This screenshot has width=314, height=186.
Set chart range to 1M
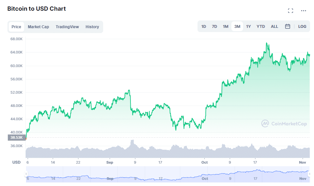(x=225, y=27)
